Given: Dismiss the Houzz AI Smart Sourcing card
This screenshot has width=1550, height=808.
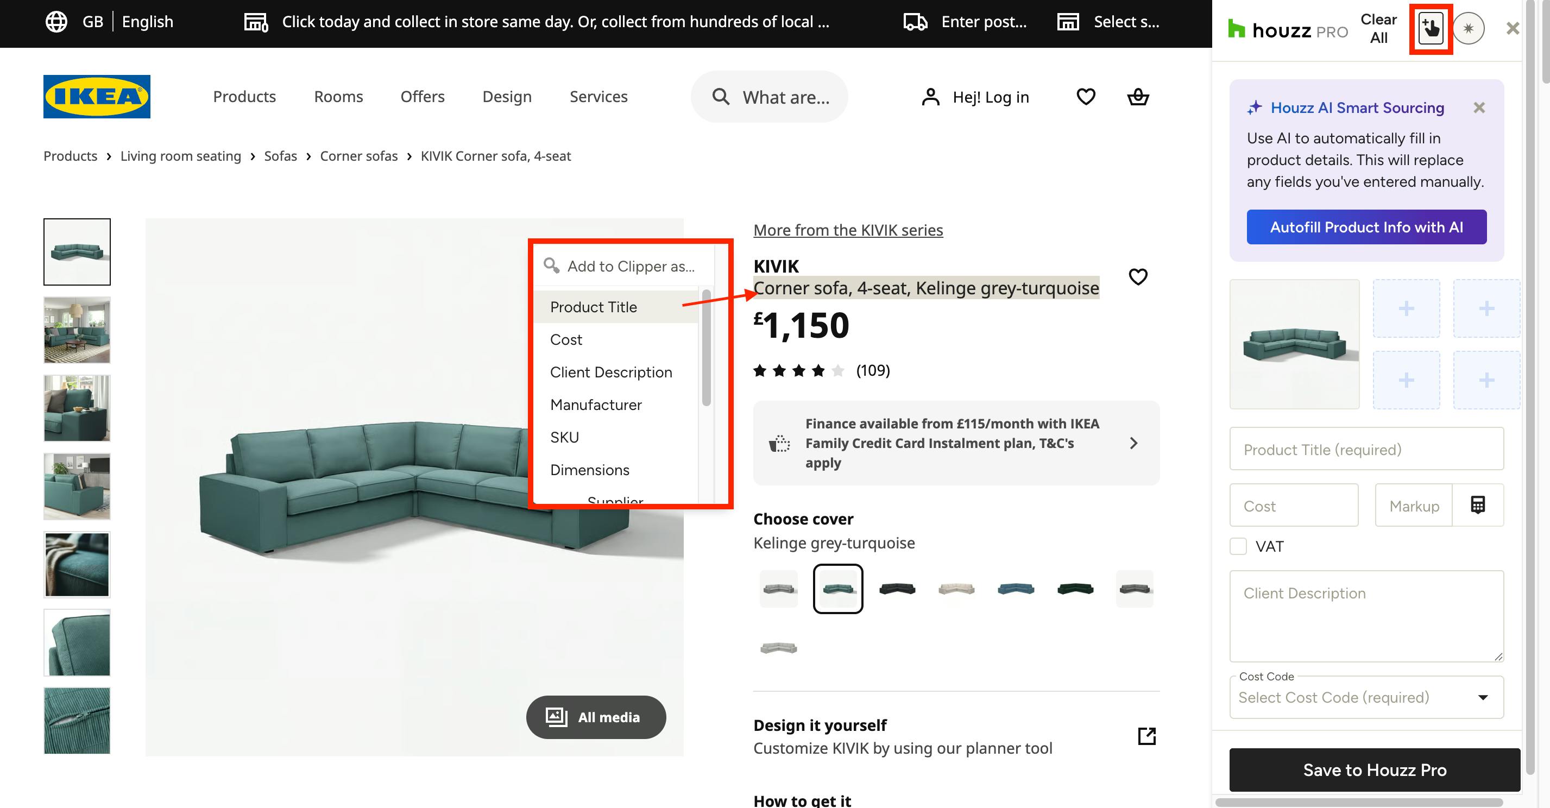Looking at the screenshot, I should [1479, 108].
